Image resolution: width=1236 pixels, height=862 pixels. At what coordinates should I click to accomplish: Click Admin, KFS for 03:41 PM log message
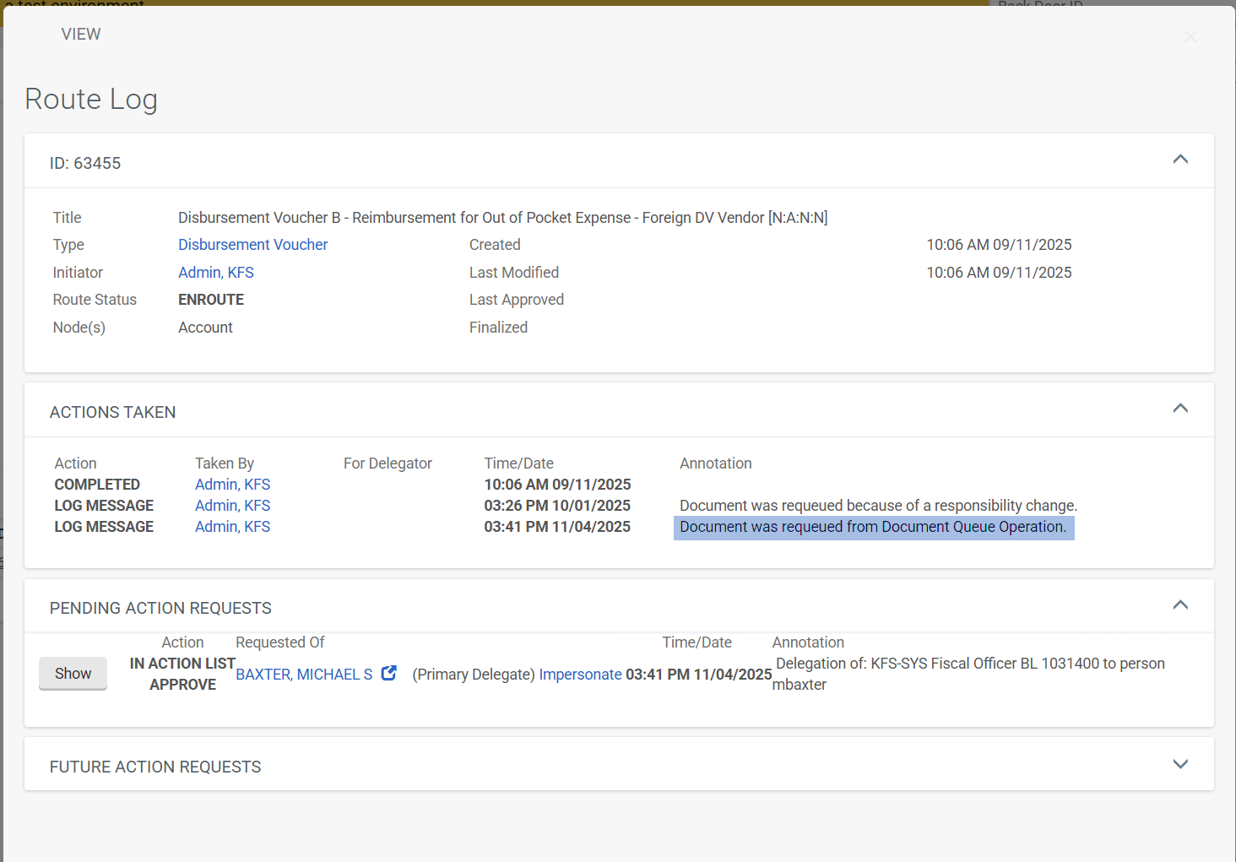click(232, 527)
